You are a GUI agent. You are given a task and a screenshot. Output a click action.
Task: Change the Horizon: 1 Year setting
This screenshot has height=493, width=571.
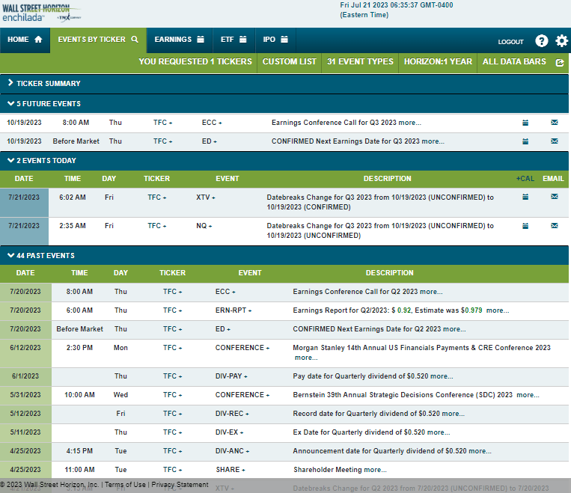pyautogui.click(x=438, y=61)
